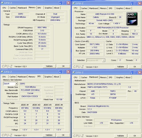The height and width of the screenshot is (138, 142).
Task: Switch to CPU tab in the Memory window
Action: pos(4,8)
